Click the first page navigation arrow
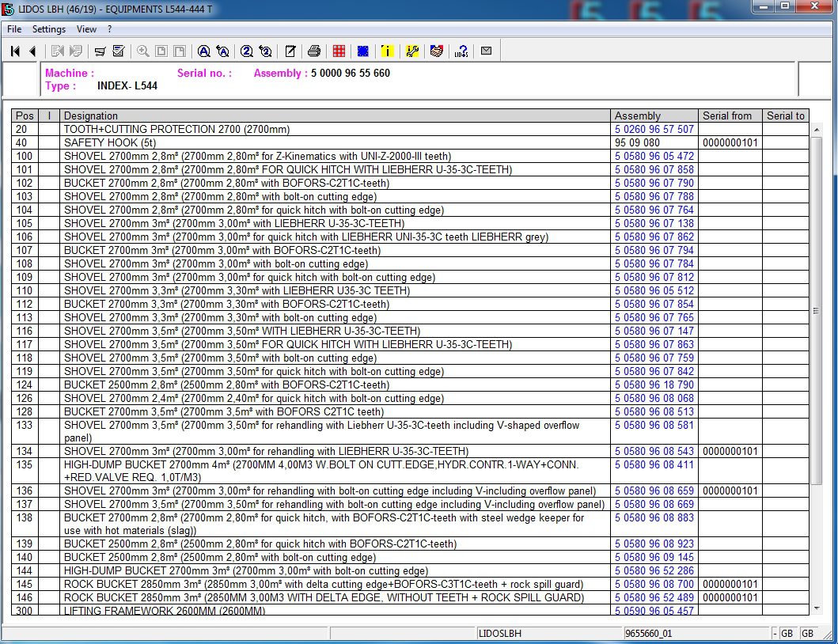The width and height of the screenshot is (838, 644). tap(15, 51)
